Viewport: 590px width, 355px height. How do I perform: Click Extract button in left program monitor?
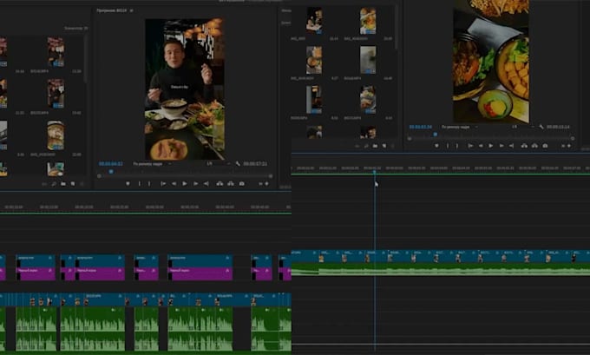point(231,184)
